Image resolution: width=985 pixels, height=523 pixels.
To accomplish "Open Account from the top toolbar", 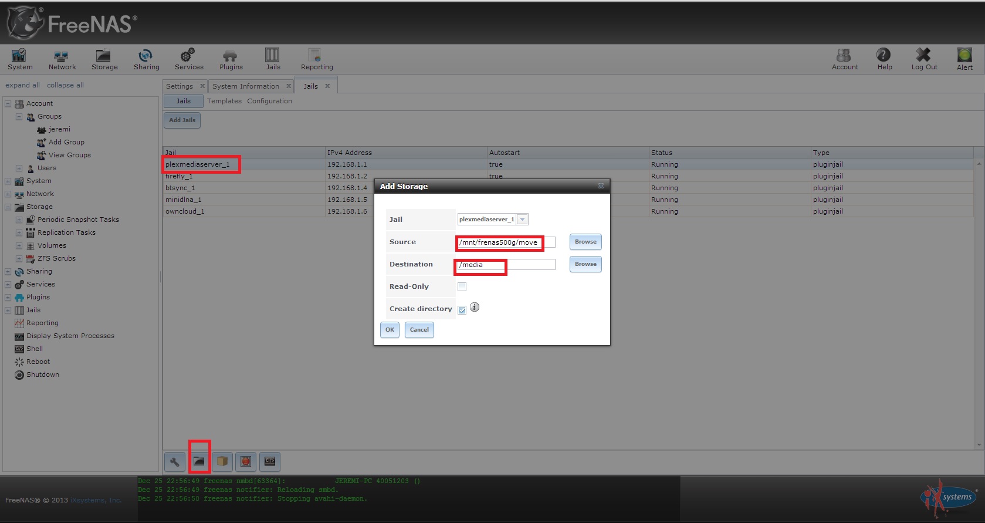I will (845, 59).
